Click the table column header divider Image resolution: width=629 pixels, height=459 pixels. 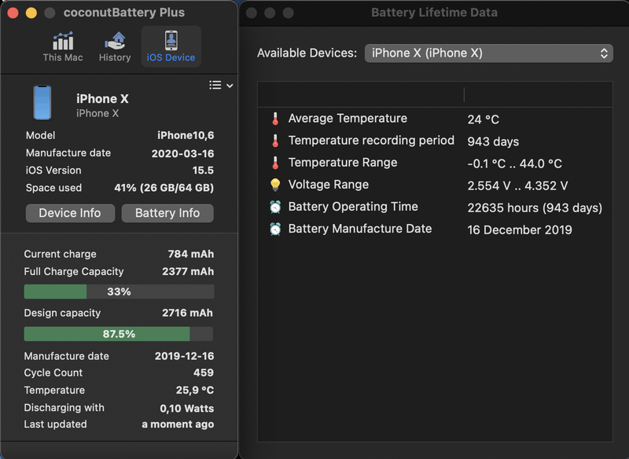click(464, 95)
